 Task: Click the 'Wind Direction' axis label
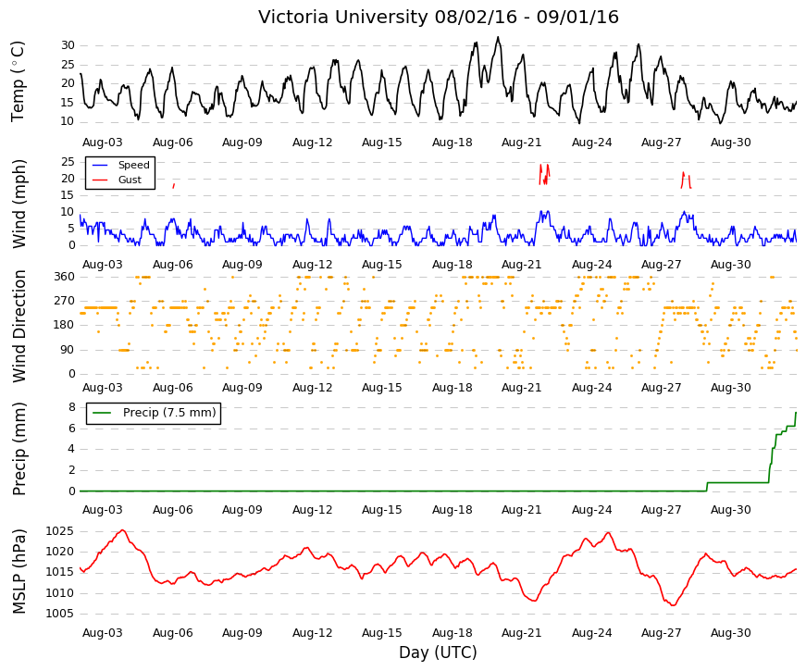click(x=19, y=326)
